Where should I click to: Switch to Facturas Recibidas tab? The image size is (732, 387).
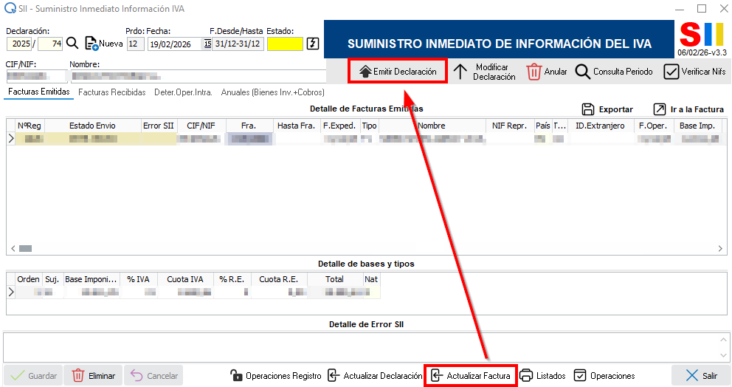tap(112, 92)
